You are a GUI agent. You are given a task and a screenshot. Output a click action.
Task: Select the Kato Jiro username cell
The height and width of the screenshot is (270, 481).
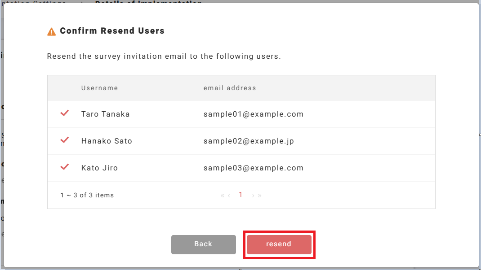click(100, 168)
